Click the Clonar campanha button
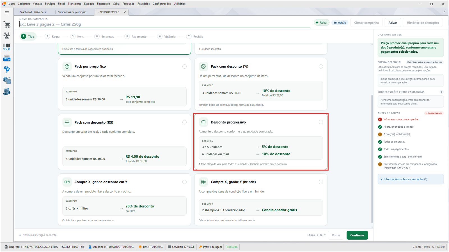 pos(366,23)
